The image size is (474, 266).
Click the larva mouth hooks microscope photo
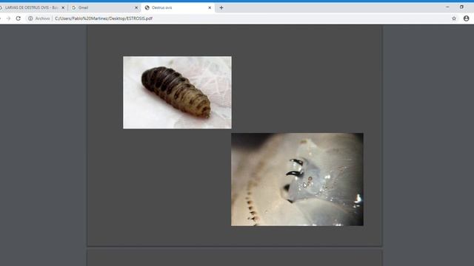297,180
